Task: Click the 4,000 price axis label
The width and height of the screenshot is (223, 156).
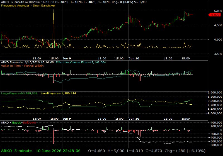Action: tap(218, 40)
